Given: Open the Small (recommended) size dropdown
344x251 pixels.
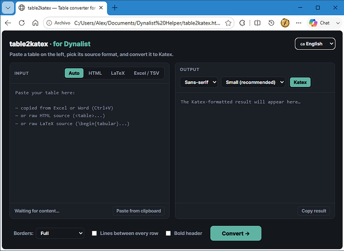Looking at the screenshot, I should pos(253,82).
